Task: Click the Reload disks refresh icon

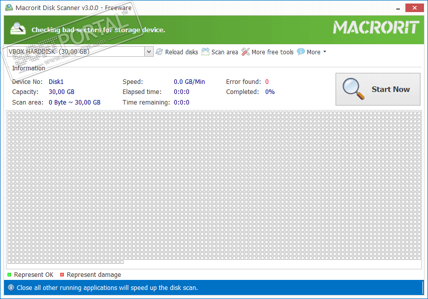Action: (159, 52)
